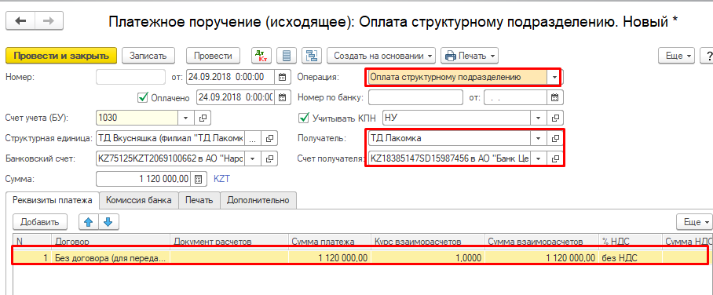Open calendar for the document date field
The height and width of the screenshot is (295, 713).
282,77
